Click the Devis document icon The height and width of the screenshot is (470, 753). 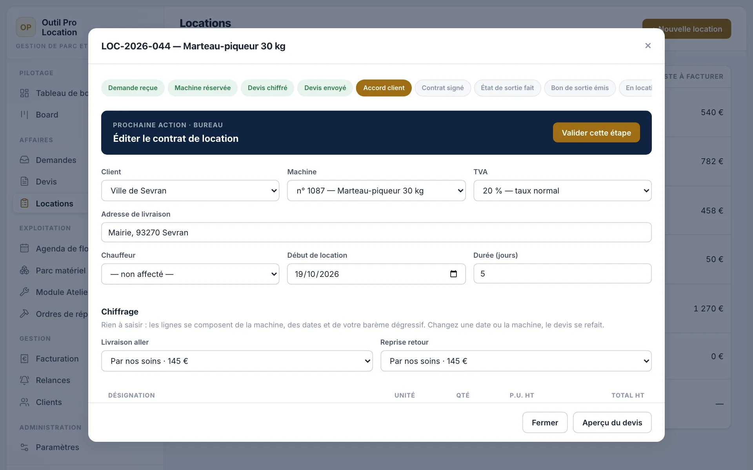[24, 181]
